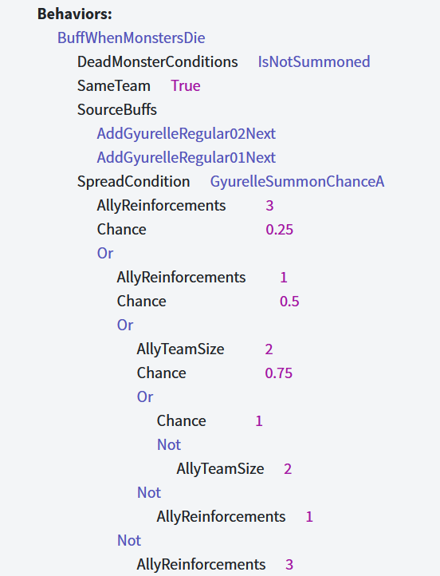The width and height of the screenshot is (440, 576).
Task: Select the 0.25 chance value
Action: 280,229
